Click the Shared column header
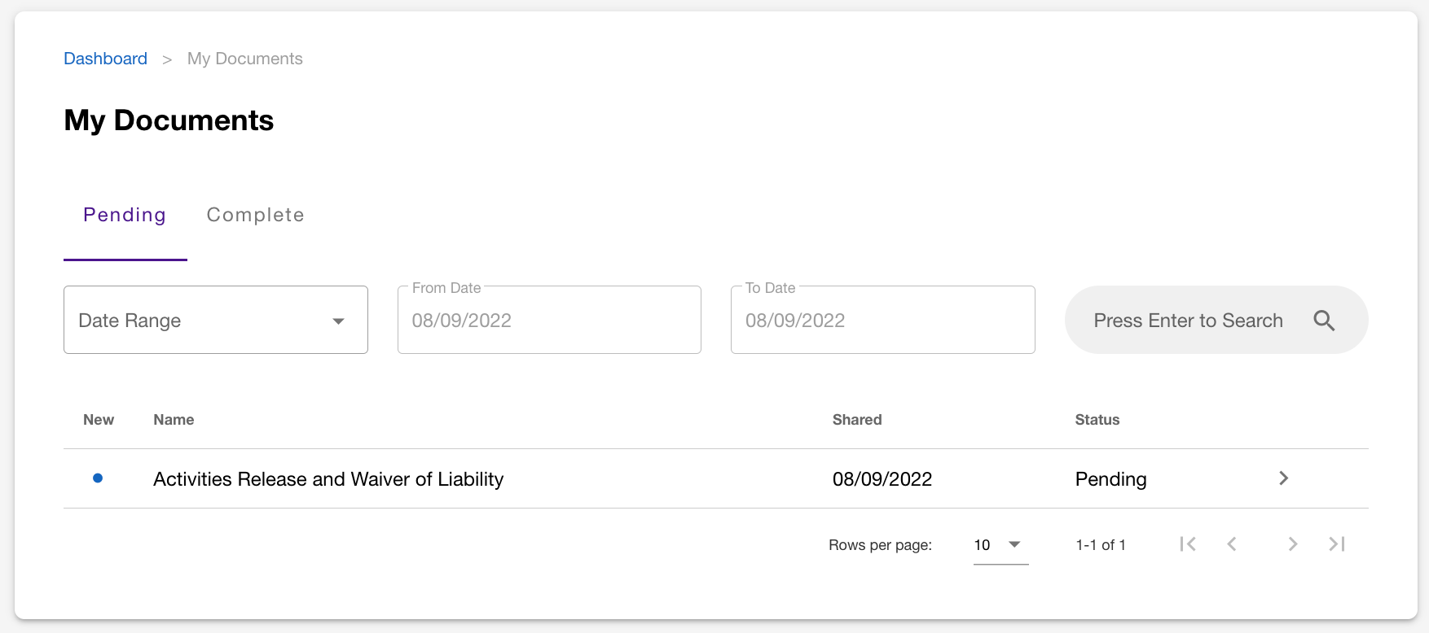1429x633 pixels. [857, 420]
